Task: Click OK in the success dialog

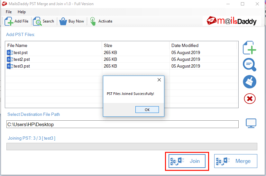Action: click(x=147, y=110)
